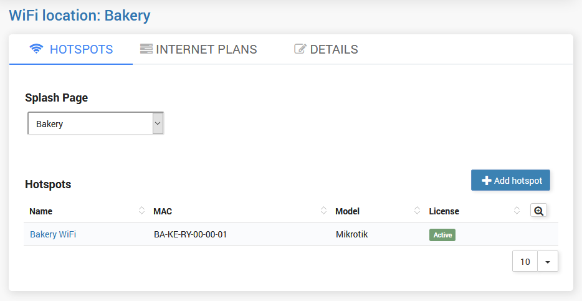Open the Splash Page dropdown
This screenshot has width=582, height=301.
pos(95,123)
